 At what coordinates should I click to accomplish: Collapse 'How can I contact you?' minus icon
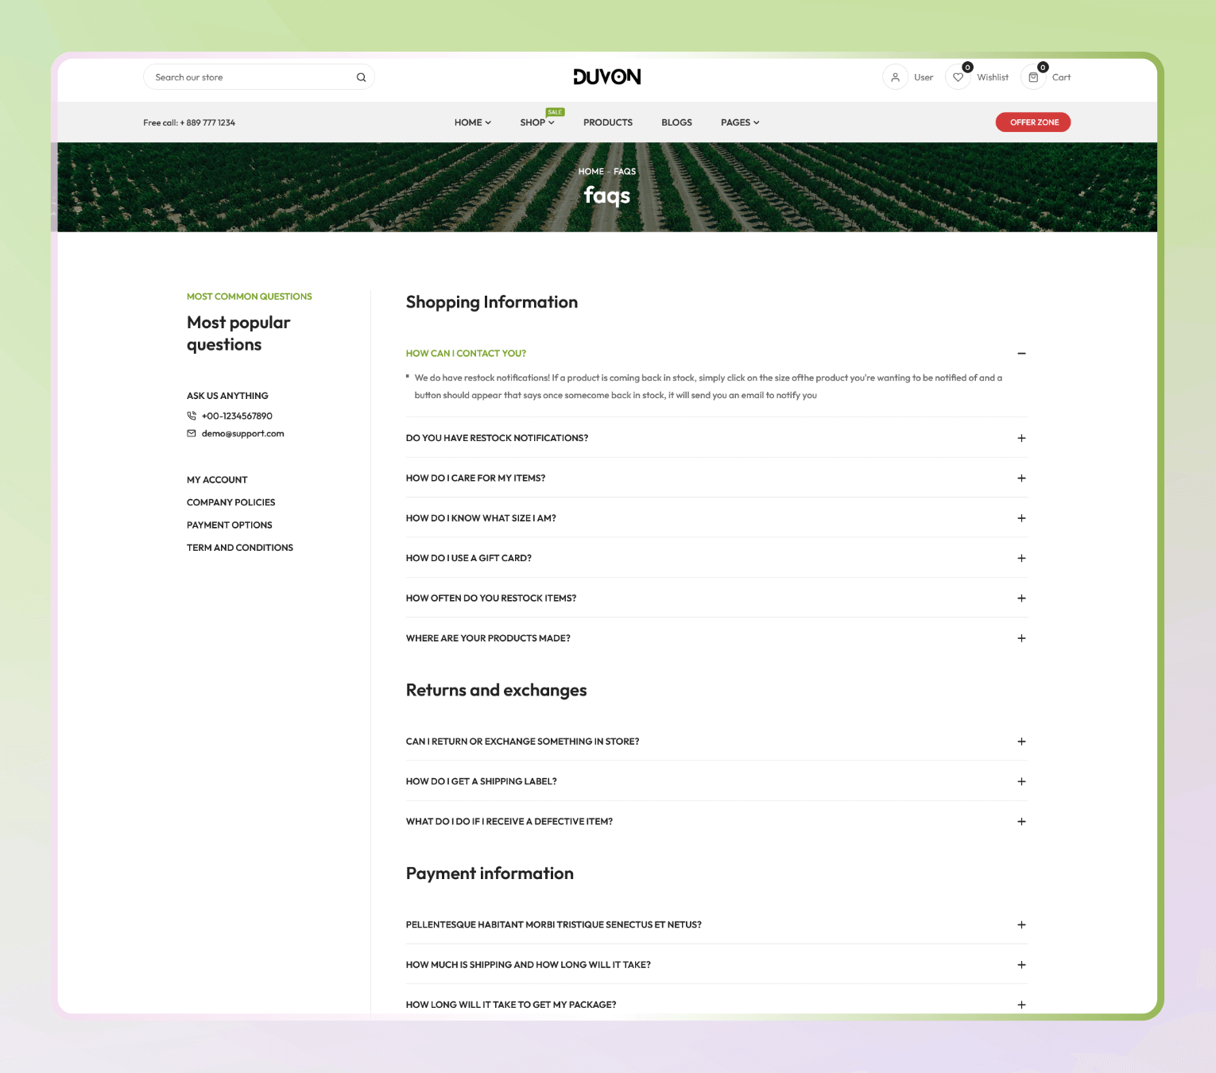1021,353
